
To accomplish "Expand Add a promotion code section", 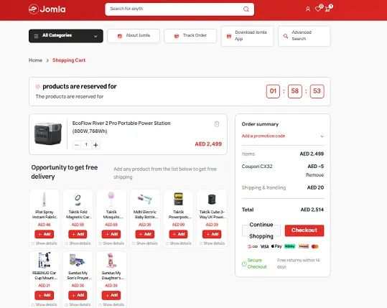I will 283,136.
